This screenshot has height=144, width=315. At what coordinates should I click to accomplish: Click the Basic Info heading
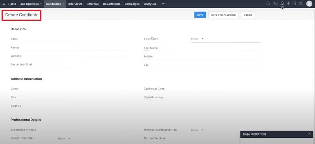(18, 29)
